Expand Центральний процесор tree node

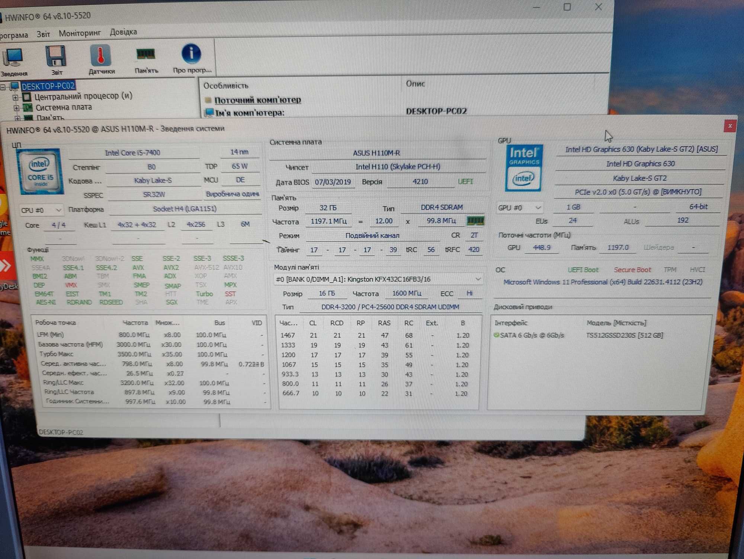click(x=16, y=98)
